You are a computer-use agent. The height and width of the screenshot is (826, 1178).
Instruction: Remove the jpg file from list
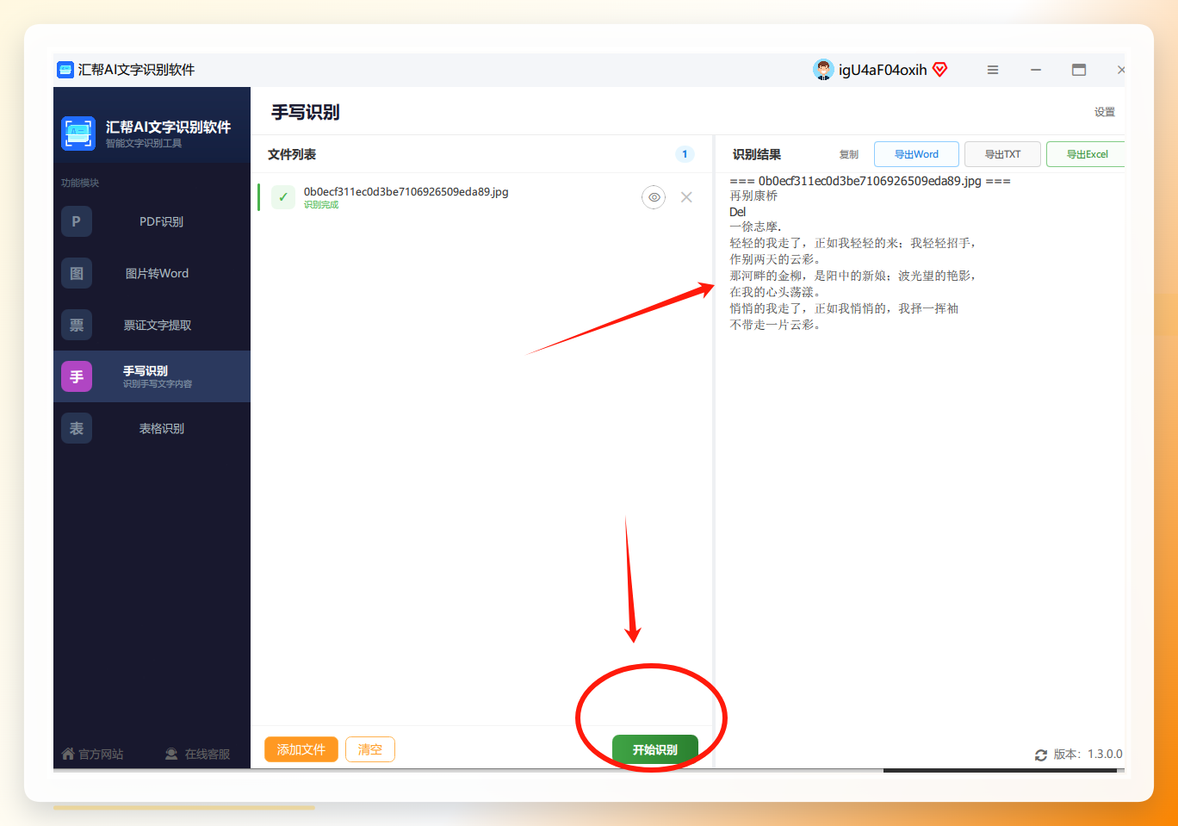pyautogui.click(x=686, y=197)
